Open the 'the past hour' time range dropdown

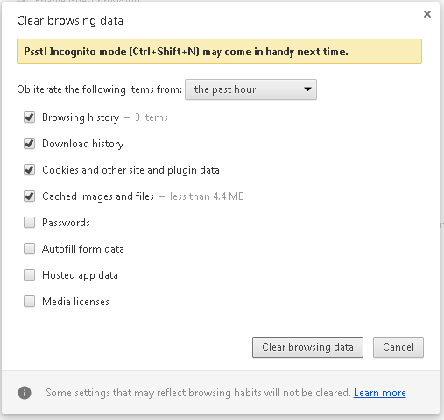[x=250, y=89]
